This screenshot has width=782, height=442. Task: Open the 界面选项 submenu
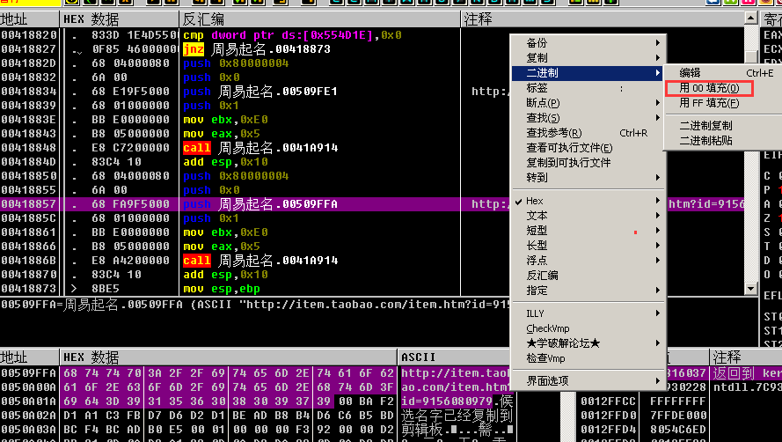click(588, 381)
